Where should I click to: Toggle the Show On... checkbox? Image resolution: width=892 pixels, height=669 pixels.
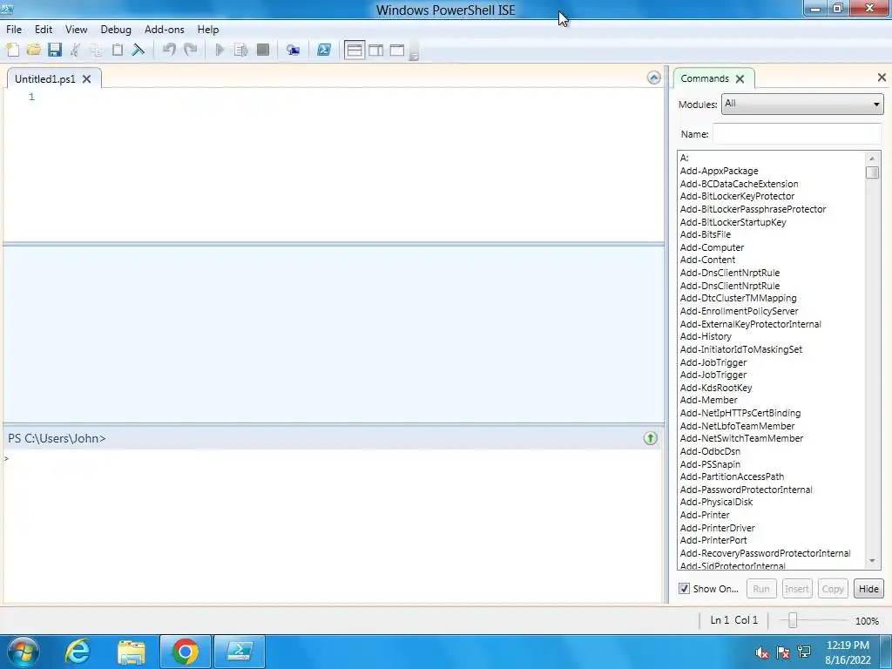tap(685, 589)
